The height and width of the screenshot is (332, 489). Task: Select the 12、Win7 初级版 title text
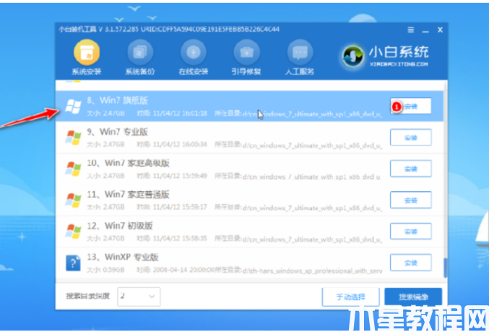(120, 226)
